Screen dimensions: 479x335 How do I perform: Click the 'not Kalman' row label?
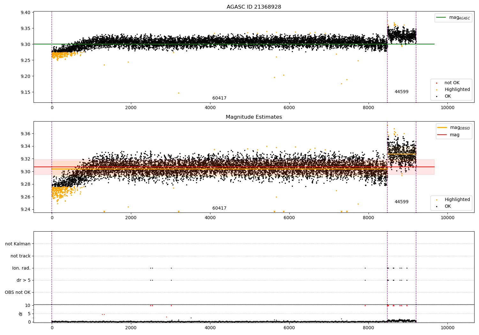[18, 244]
